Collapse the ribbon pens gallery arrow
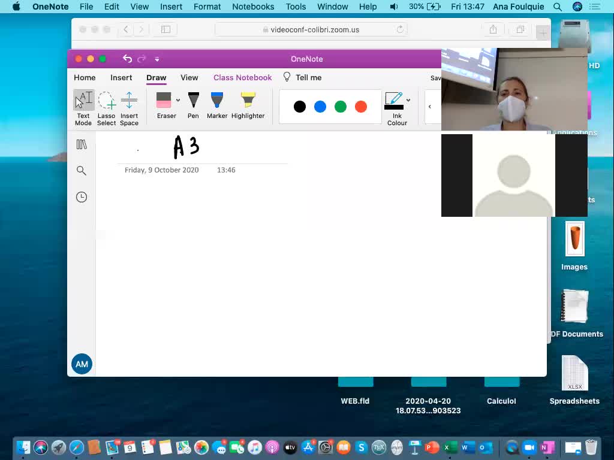Screen dimensions: 614x460 coord(430,107)
